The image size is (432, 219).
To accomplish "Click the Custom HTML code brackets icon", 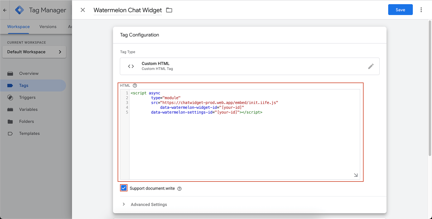I will [131, 66].
